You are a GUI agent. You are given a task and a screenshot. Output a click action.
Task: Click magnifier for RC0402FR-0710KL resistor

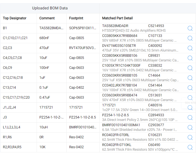click(x=190, y=147)
